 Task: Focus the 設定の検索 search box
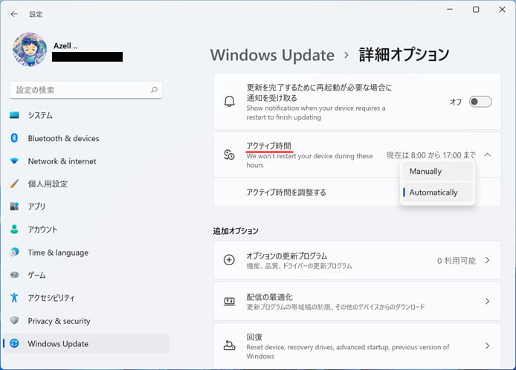click(x=86, y=90)
